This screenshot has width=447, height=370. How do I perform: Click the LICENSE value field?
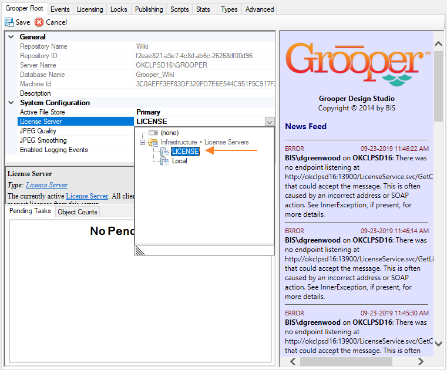[200, 122]
